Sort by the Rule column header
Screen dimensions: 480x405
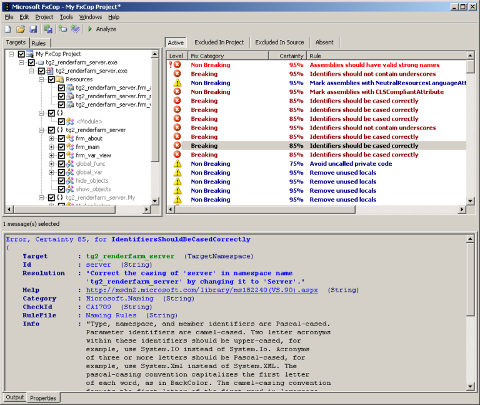click(x=386, y=56)
